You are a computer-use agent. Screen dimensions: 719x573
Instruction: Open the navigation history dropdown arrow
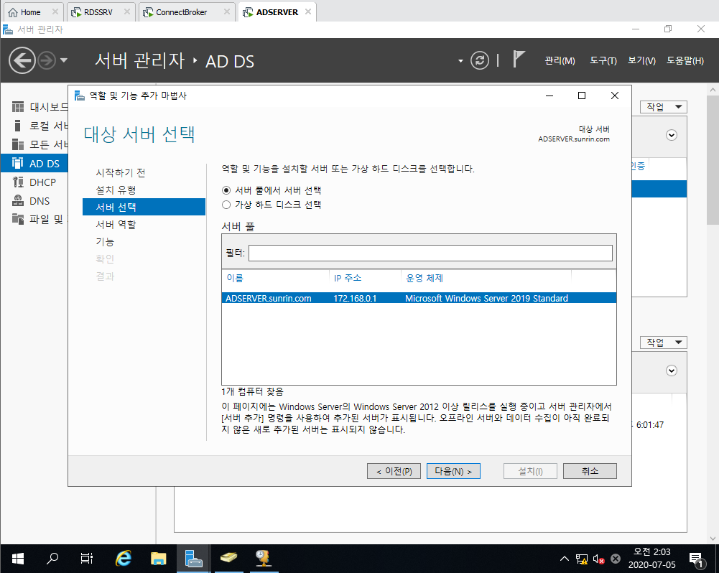click(x=64, y=60)
